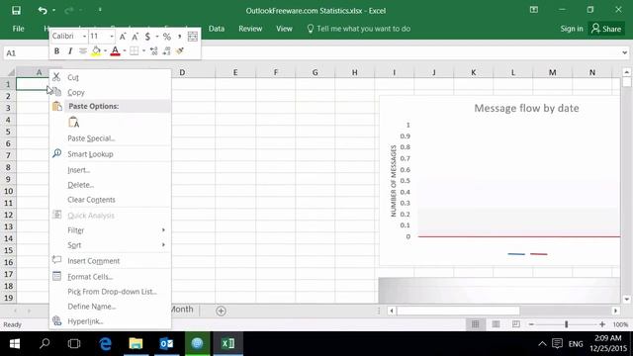633x356 pixels.
Task: Choose Pick From Drop-down List
Action: tap(110, 292)
